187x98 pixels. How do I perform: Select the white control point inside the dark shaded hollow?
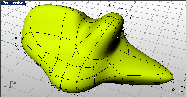point(118,38)
